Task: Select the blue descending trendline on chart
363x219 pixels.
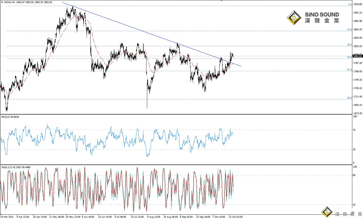Action: (x=152, y=34)
